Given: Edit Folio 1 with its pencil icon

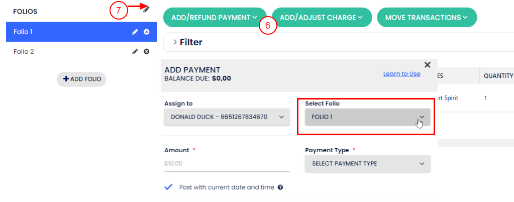Looking at the screenshot, I should coord(135,32).
